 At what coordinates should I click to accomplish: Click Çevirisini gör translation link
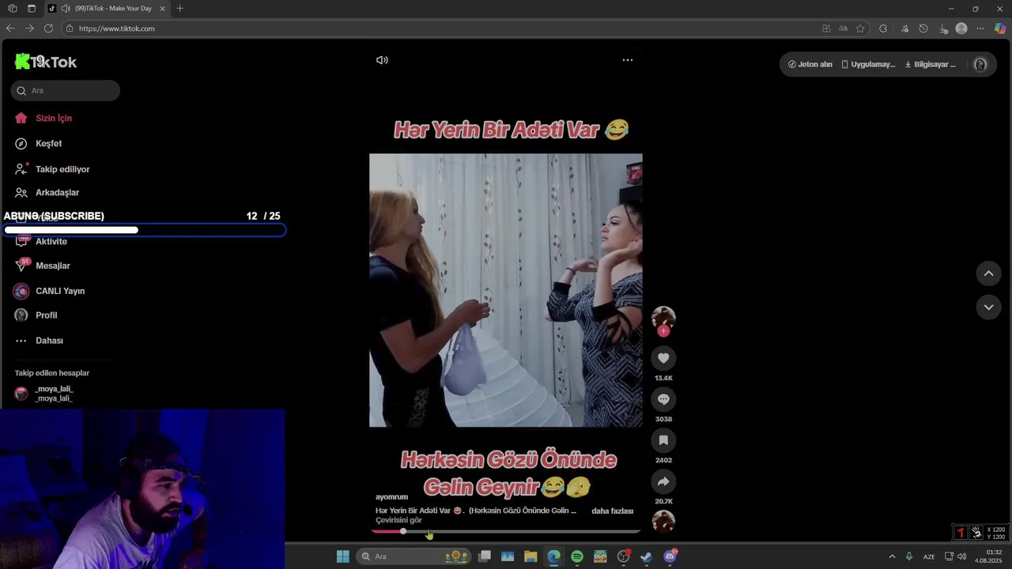click(398, 521)
